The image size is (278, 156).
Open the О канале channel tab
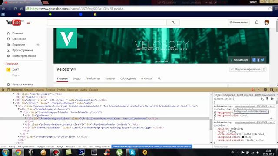pos(147,78)
